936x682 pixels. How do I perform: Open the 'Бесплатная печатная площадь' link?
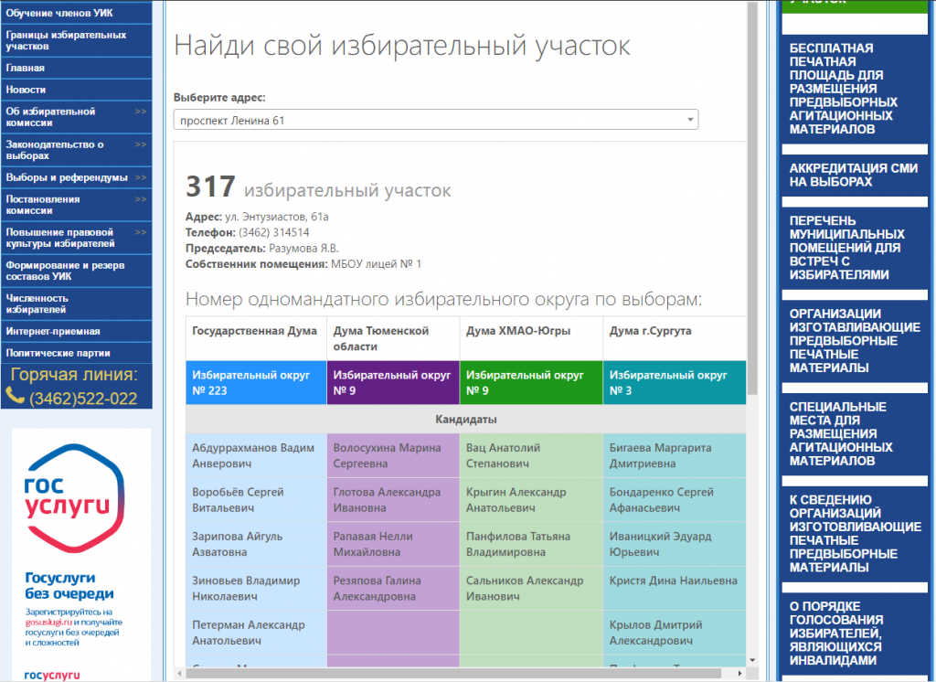coord(843,89)
